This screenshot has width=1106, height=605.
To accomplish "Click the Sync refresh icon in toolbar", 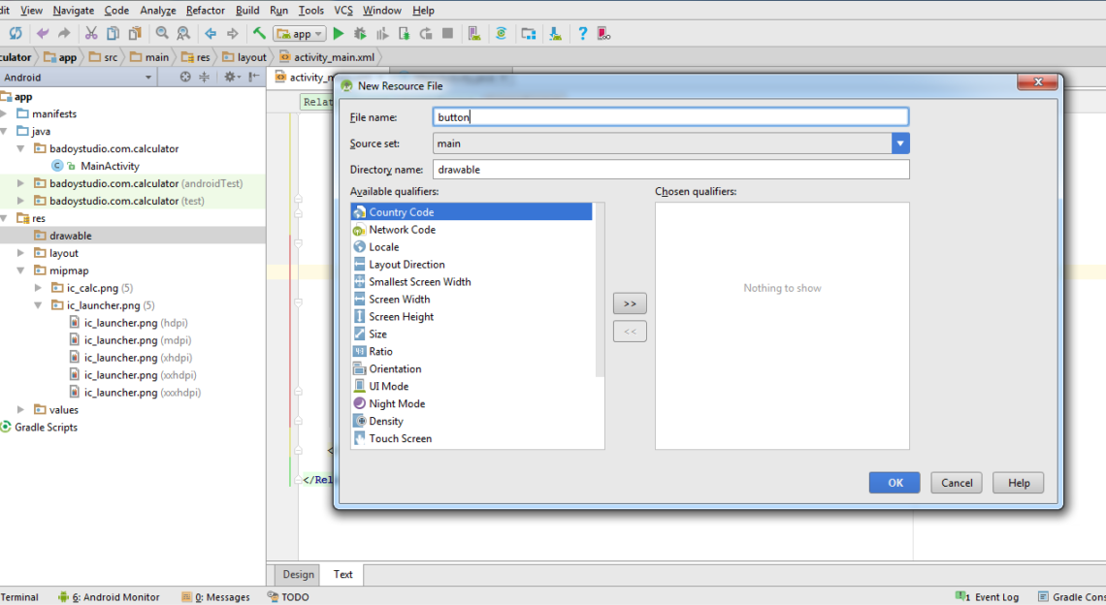I will click(x=16, y=33).
